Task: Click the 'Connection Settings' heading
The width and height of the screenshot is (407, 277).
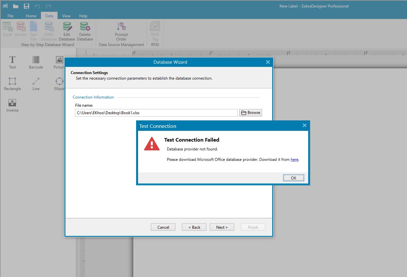Action: coord(89,73)
